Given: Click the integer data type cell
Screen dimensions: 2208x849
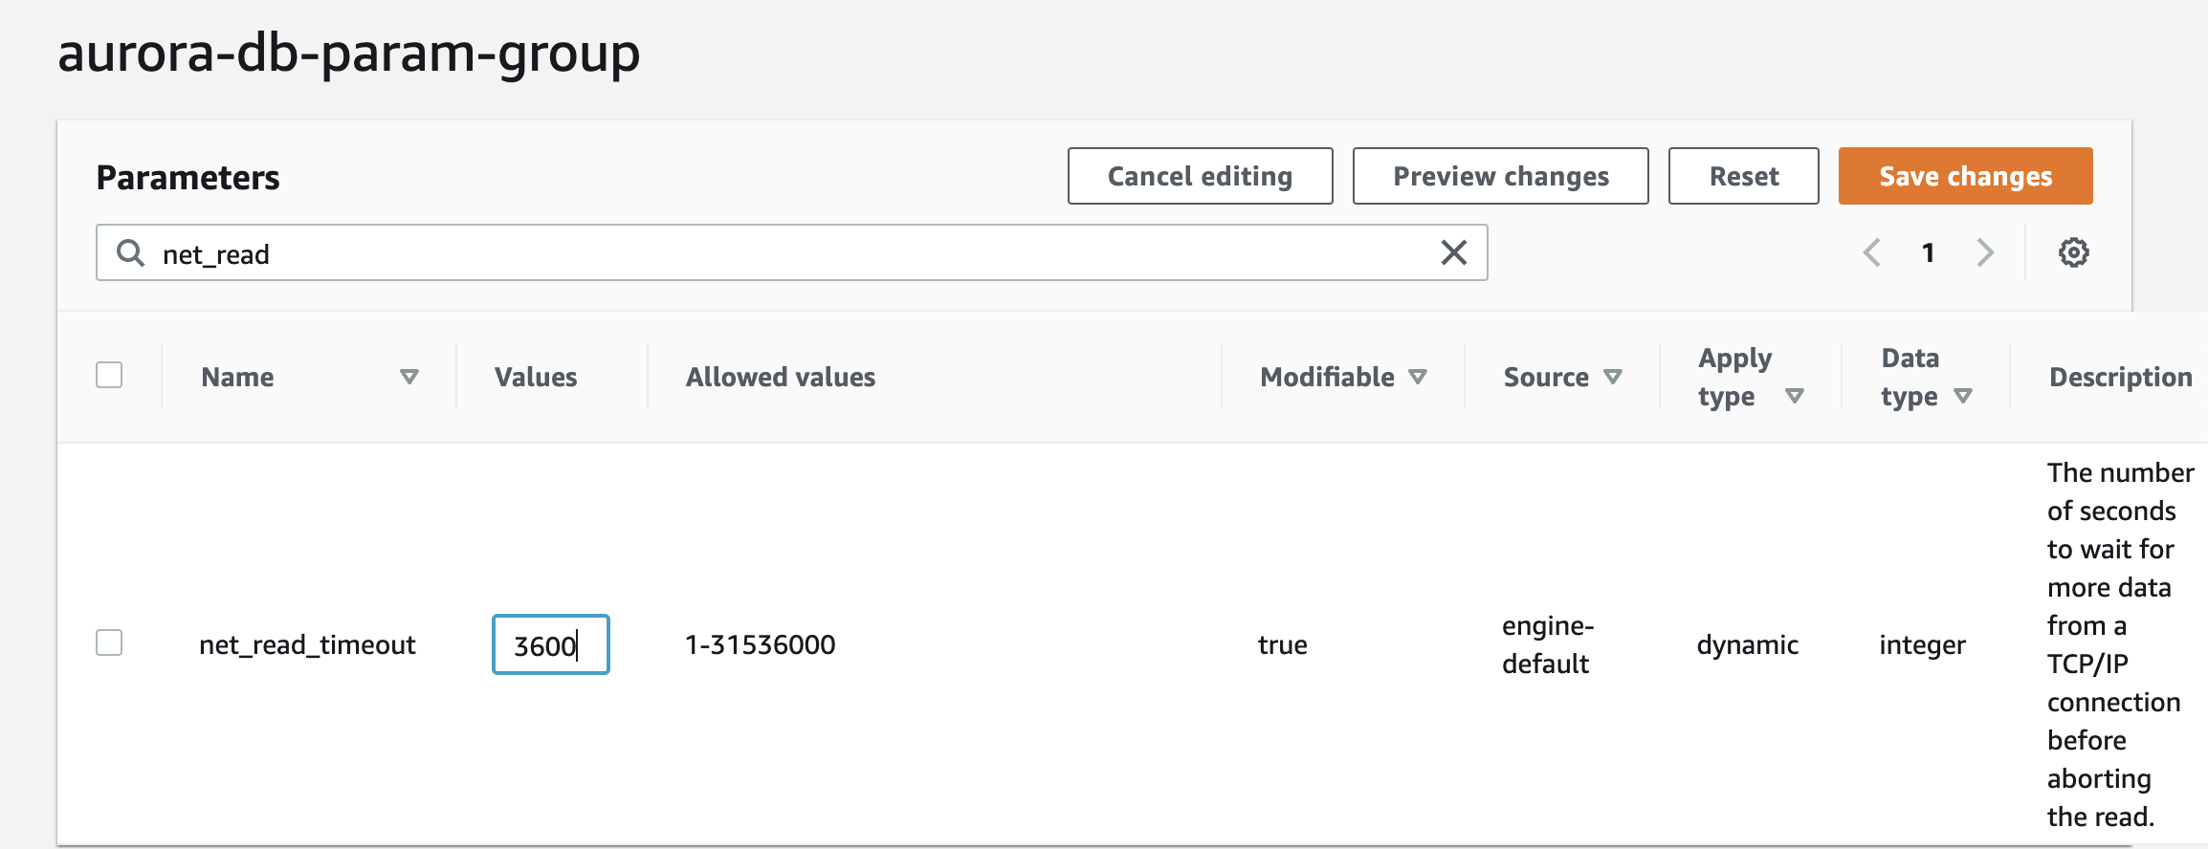Looking at the screenshot, I should (1922, 645).
